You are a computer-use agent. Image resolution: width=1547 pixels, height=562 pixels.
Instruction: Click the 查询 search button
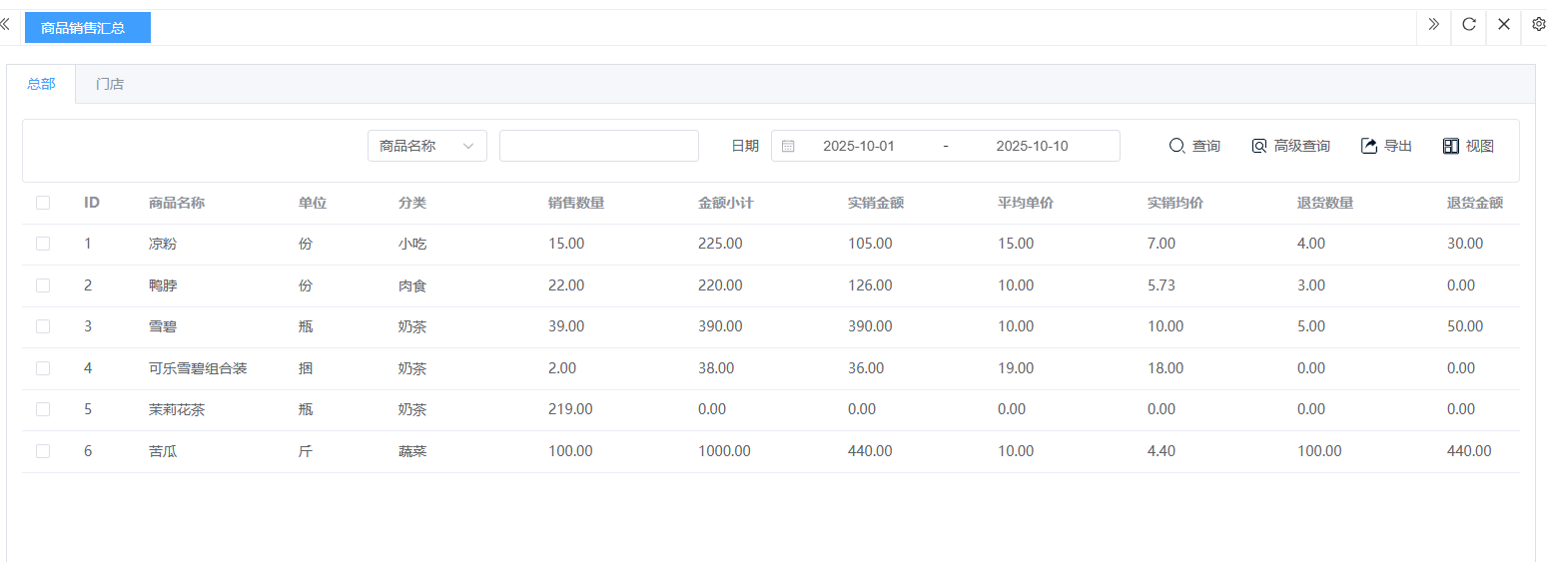pyautogui.click(x=1194, y=146)
